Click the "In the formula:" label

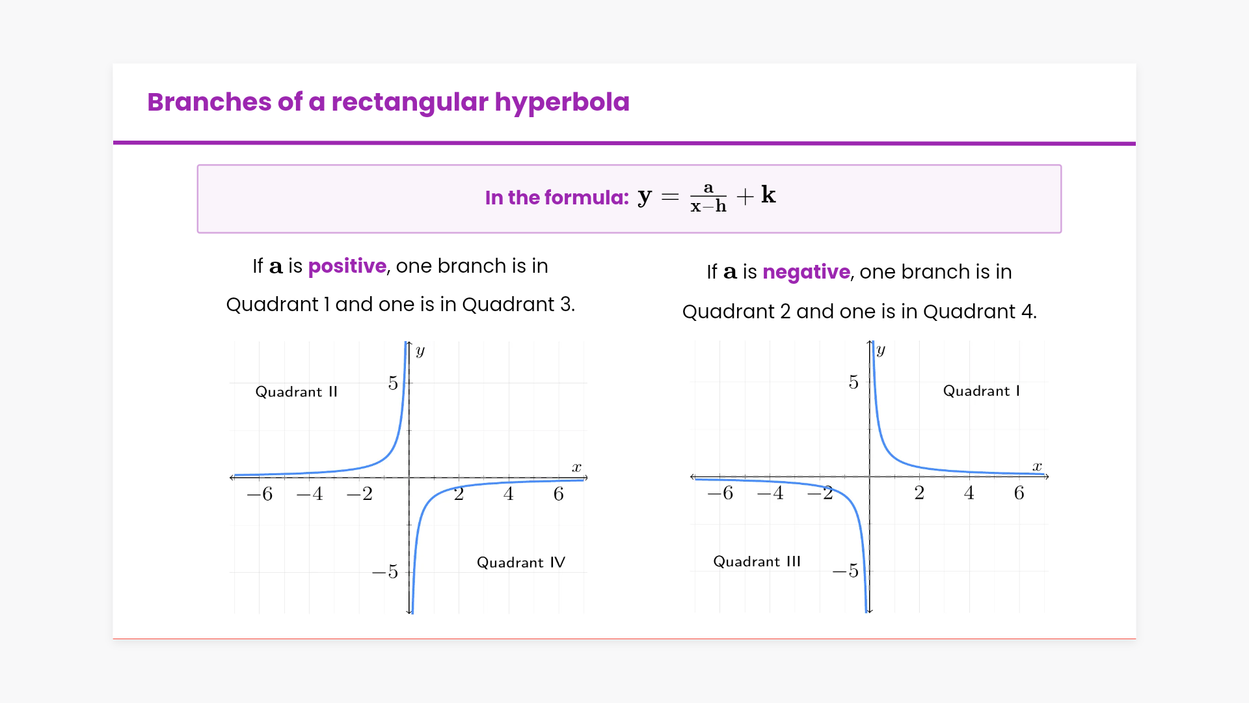tap(557, 198)
